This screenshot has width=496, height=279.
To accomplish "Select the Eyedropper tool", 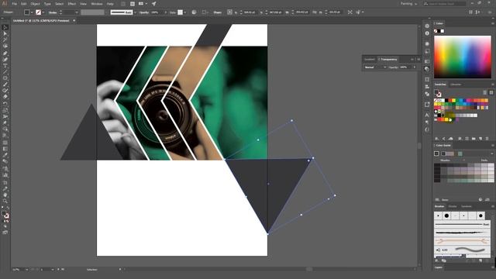I will click(x=5, y=155).
